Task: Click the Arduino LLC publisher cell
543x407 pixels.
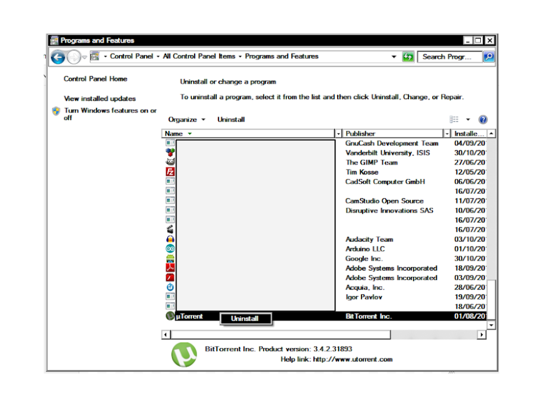Action: pyautogui.click(x=365, y=249)
